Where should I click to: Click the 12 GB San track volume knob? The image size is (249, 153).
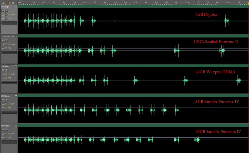pos(6,44)
